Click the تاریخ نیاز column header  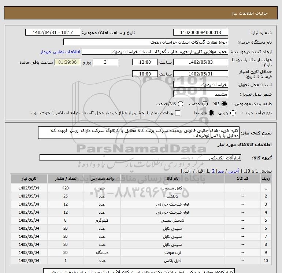pyautogui.click(x=29, y=178)
